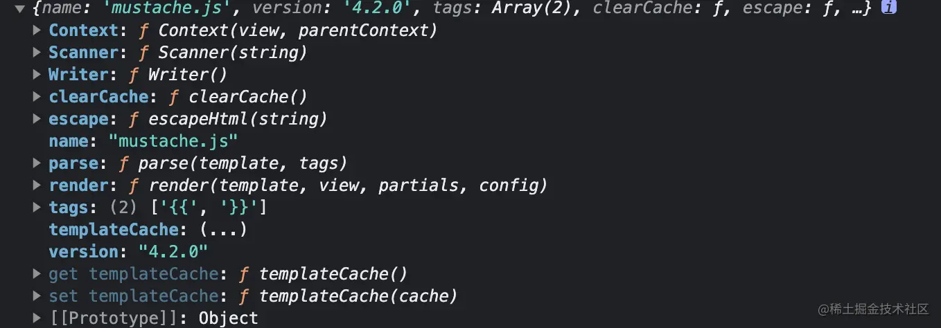
Task: Click the blue info icon after object summary
Action: [888, 8]
